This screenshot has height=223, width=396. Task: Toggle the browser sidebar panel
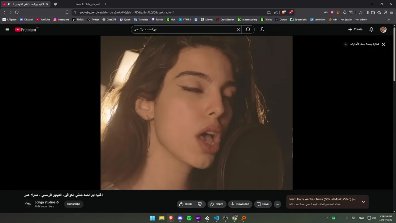(x=367, y=12)
